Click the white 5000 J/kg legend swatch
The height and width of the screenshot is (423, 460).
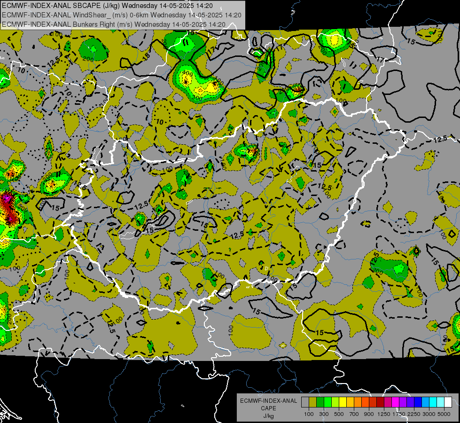pyautogui.click(x=448, y=402)
